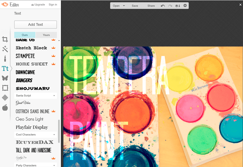Undo the last edit

163,6
